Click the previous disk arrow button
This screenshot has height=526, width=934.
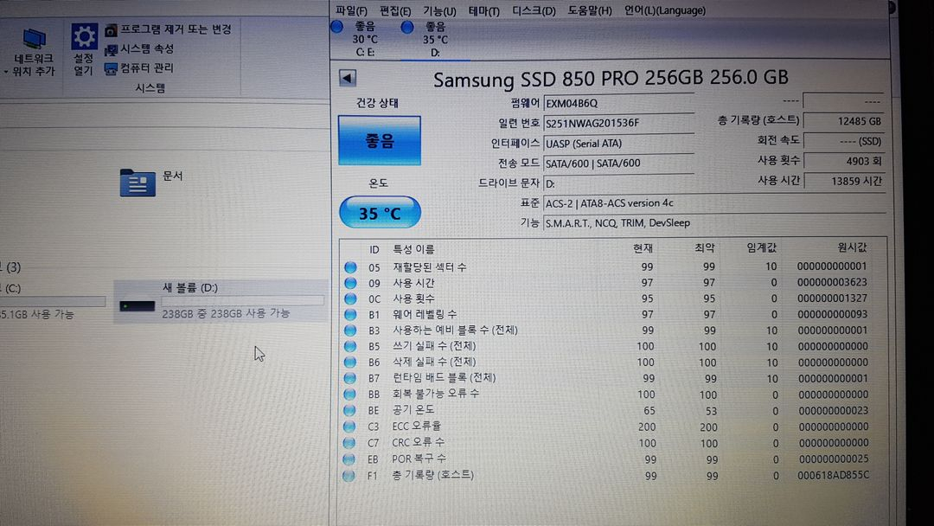[x=348, y=78]
